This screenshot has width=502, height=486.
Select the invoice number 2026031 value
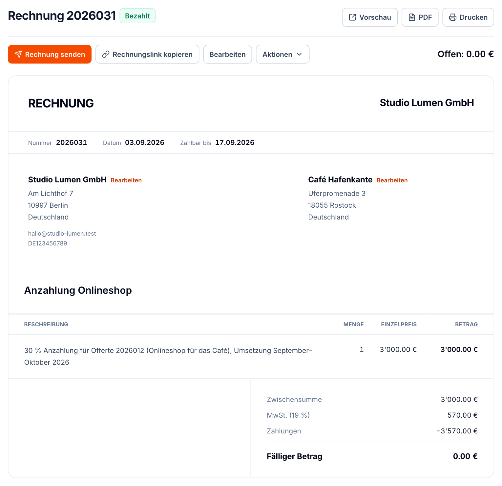(72, 143)
